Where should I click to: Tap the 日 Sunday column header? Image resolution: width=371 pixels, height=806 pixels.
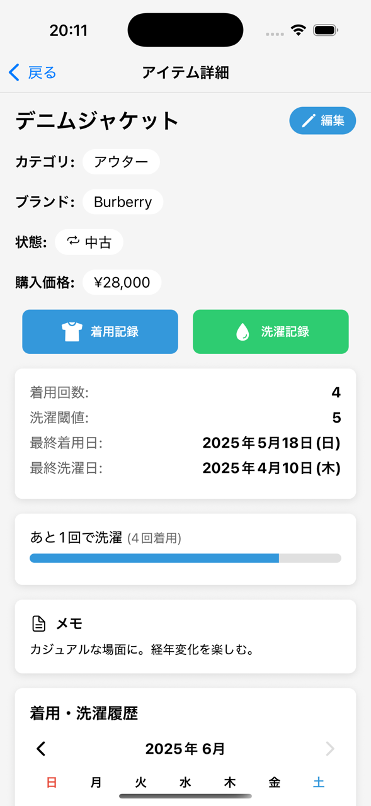52,782
